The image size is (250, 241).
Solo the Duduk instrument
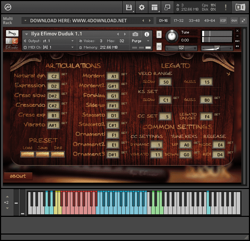pos(159,34)
